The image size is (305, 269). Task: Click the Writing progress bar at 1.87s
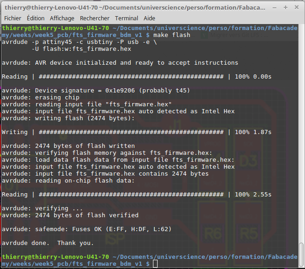tap(136, 132)
